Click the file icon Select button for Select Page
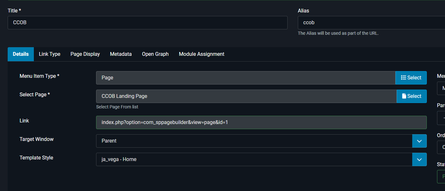The height and width of the screenshot is (191, 445). click(x=411, y=96)
